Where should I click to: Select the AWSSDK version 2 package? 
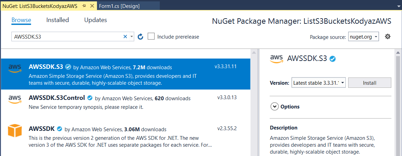click(x=126, y=137)
